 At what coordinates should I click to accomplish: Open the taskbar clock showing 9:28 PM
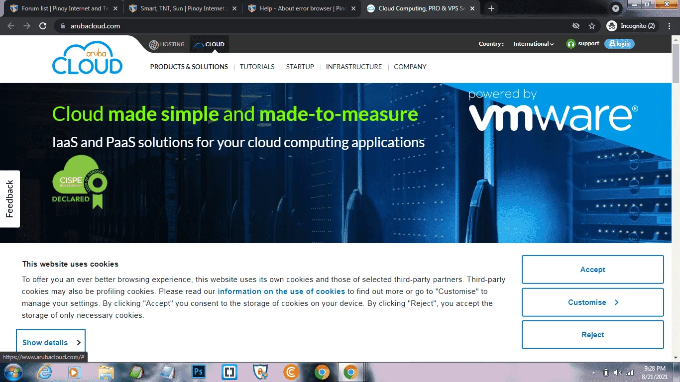click(x=655, y=372)
